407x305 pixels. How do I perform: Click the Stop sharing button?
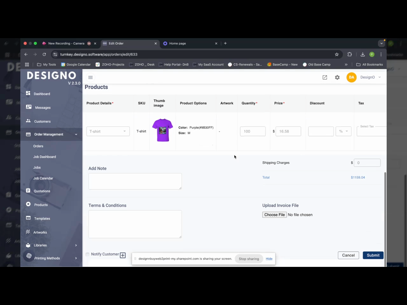click(249, 259)
